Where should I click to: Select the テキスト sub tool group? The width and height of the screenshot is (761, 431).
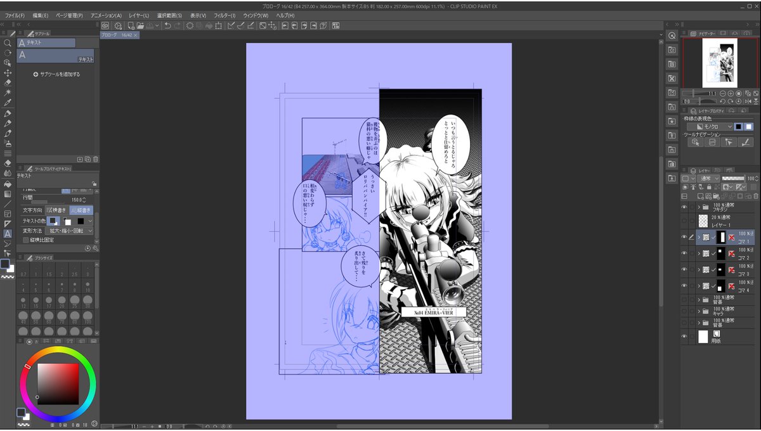(46, 43)
